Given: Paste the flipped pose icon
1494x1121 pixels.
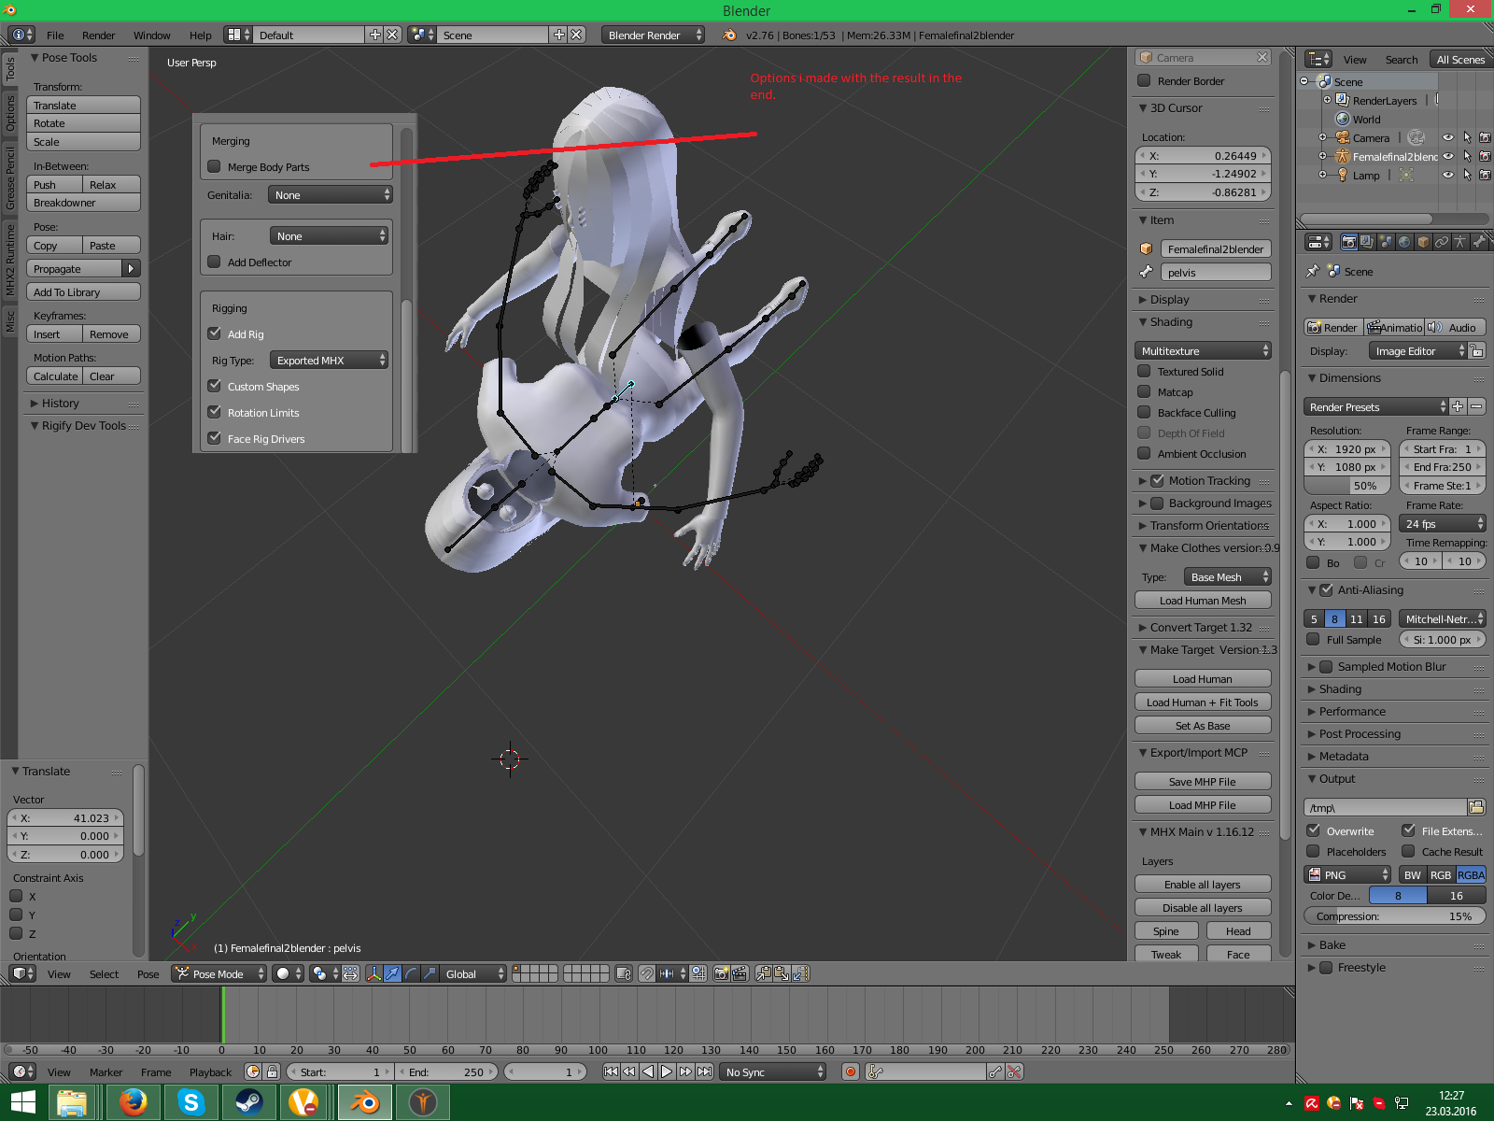Looking at the screenshot, I should (800, 973).
